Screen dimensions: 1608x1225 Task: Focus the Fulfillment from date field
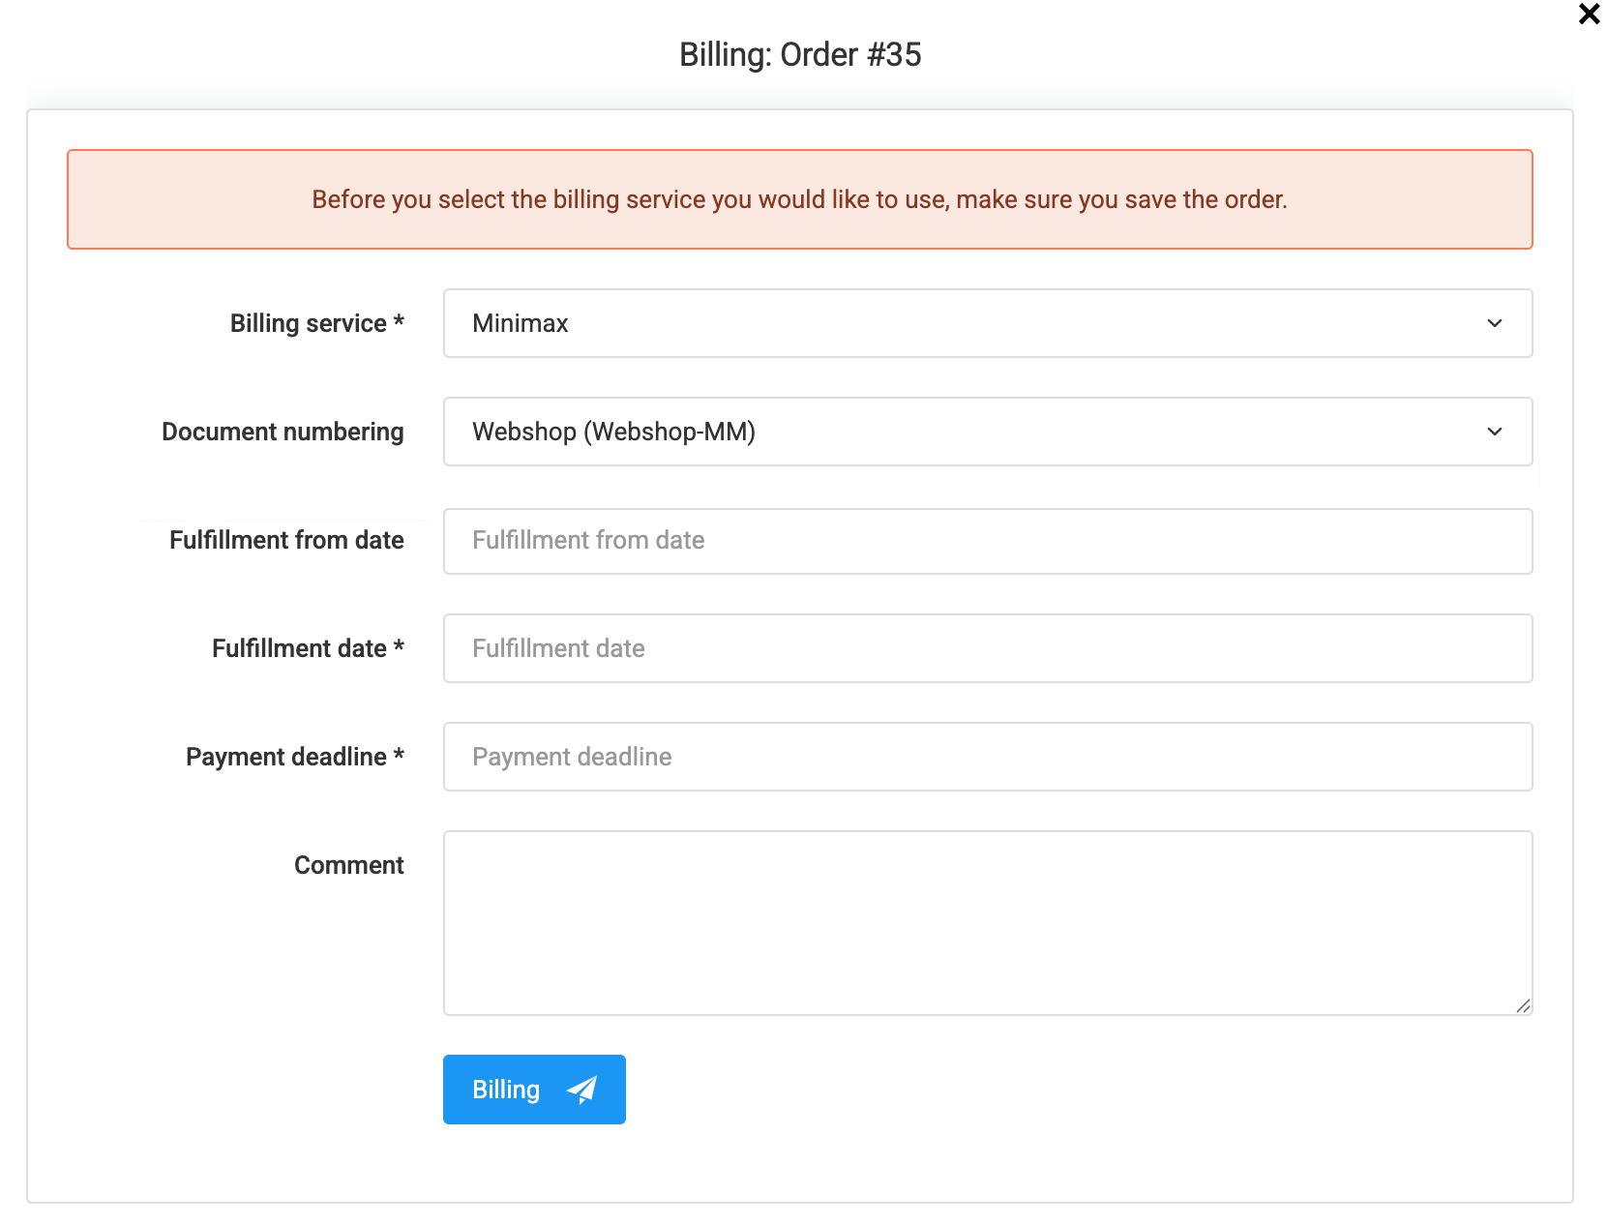click(x=988, y=541)
